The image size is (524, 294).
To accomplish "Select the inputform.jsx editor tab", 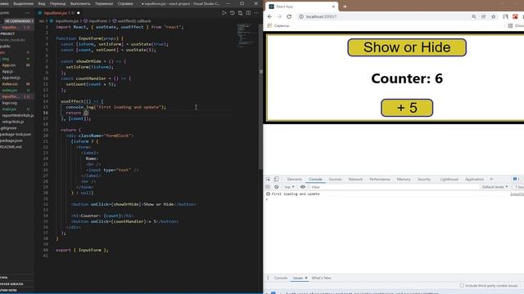I will coord(59,13).
